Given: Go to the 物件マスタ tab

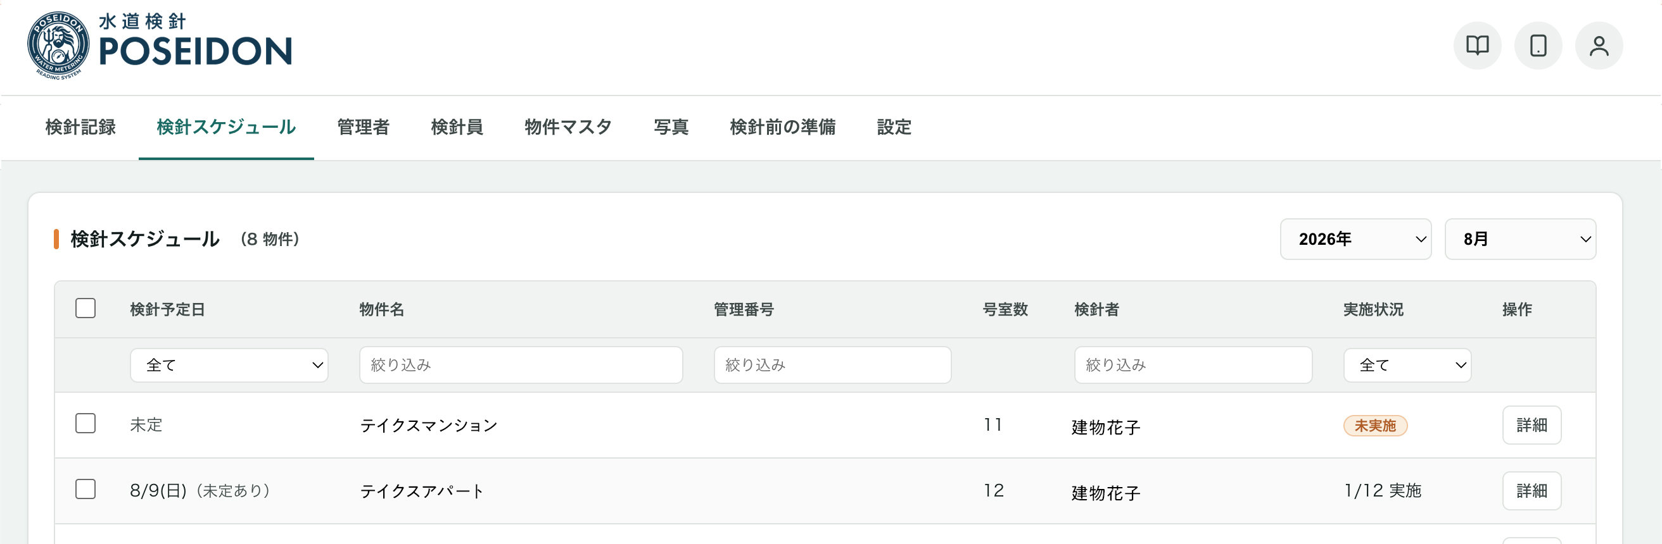Looking at the screenshot, I should click(568, 128).
